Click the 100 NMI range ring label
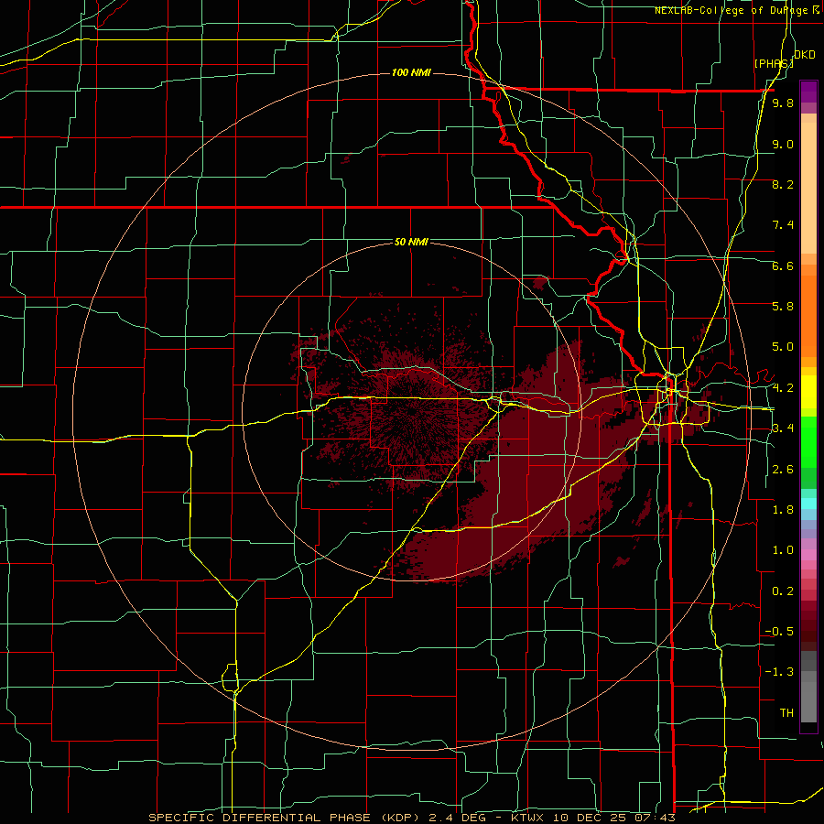 click(x=411, y=72)
